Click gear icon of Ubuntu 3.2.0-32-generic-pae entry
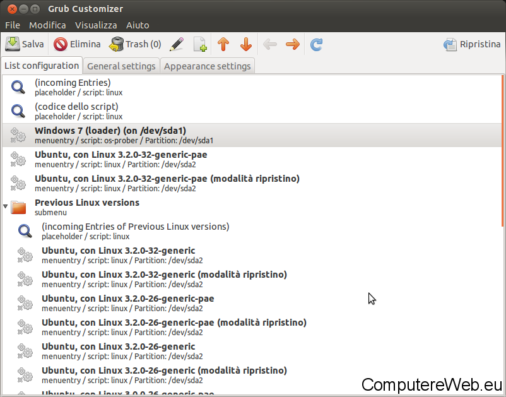The height and width of the screenshot is (397, 506). (x=18, y=159)
